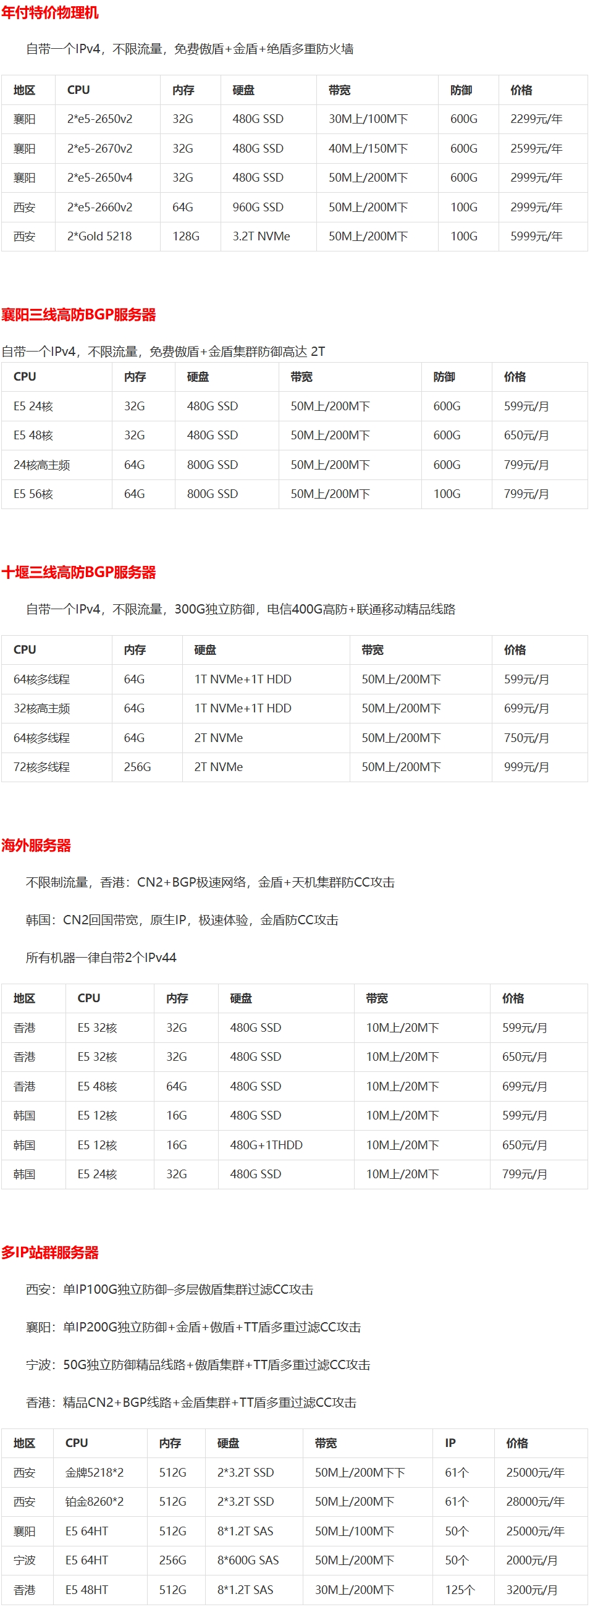
Task: Select the 799元/月 price in 24核高主频 row
Action: click(526, 465)
